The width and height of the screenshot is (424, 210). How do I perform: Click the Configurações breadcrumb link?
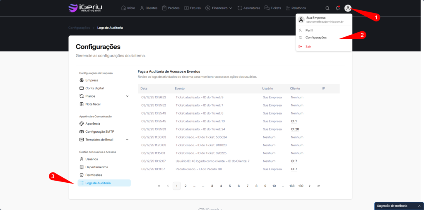[79, 28]
